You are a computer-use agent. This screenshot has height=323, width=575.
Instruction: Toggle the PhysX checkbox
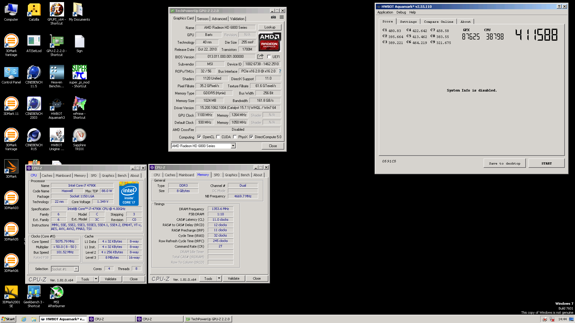click(x=235, y=137)
